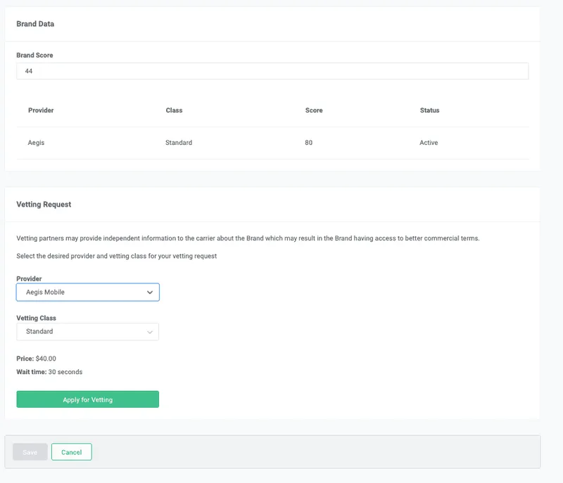Cancel the brand edit form

tap(71, 452)
